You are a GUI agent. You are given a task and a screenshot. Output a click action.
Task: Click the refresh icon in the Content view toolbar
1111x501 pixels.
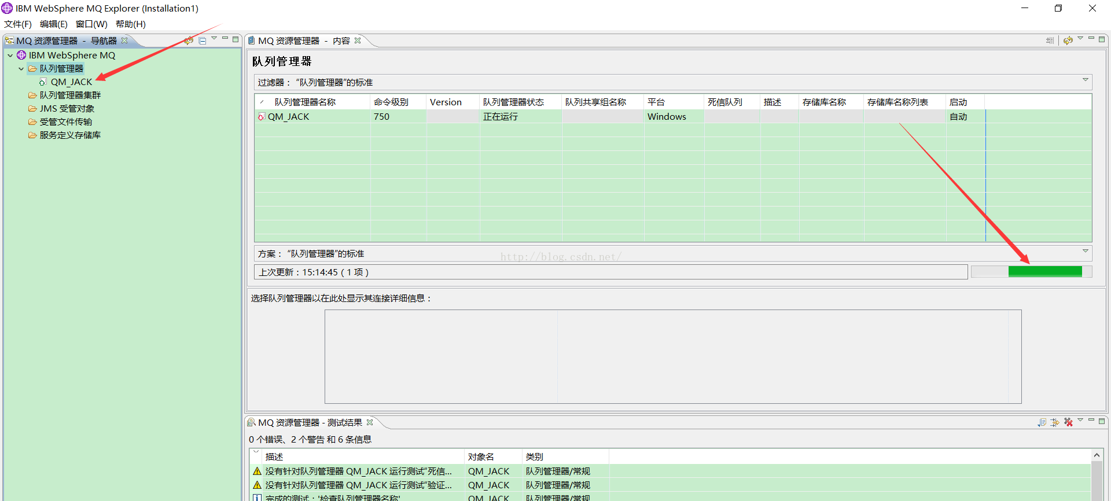pos(1068,40)
